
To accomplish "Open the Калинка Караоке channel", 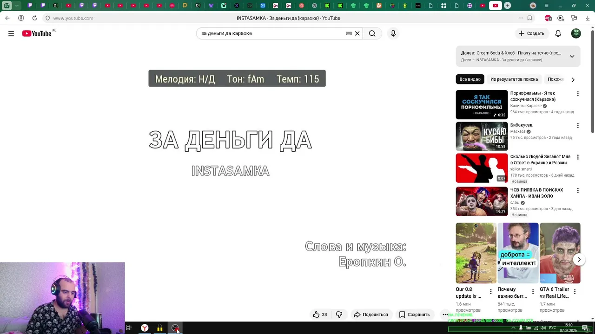I will coord(526,106).
